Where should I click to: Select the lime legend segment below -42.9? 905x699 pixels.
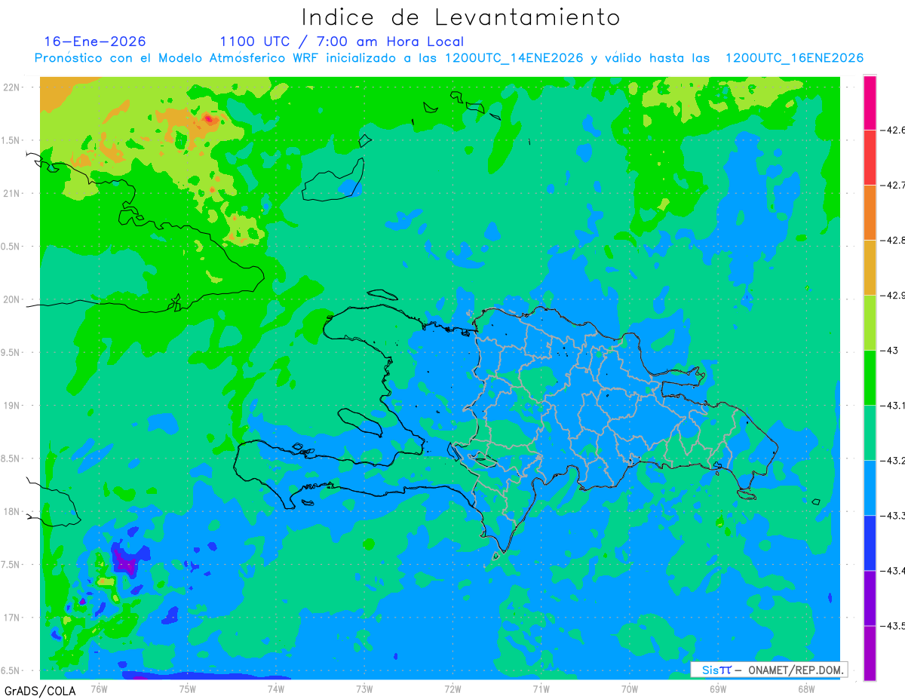pos(870,322)
